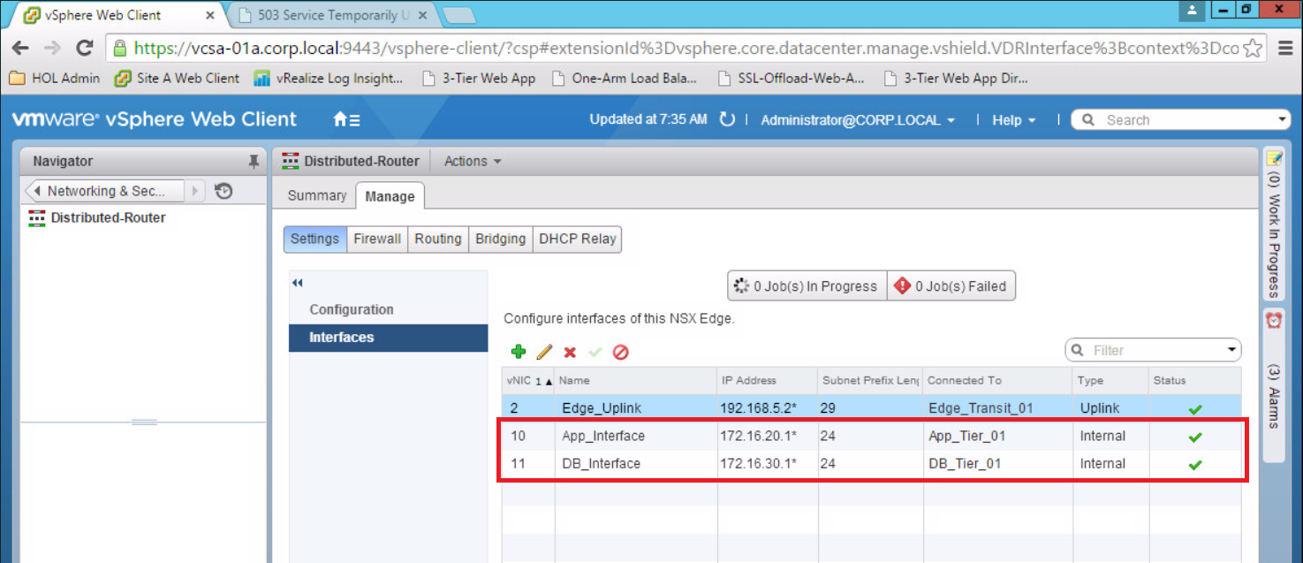Screen dimensions: 1303x563
Task: Open the Help dropdown menu
Action: (1013, 120)
